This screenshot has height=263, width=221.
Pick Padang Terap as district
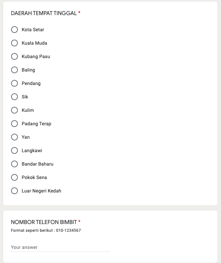[14, 124]
